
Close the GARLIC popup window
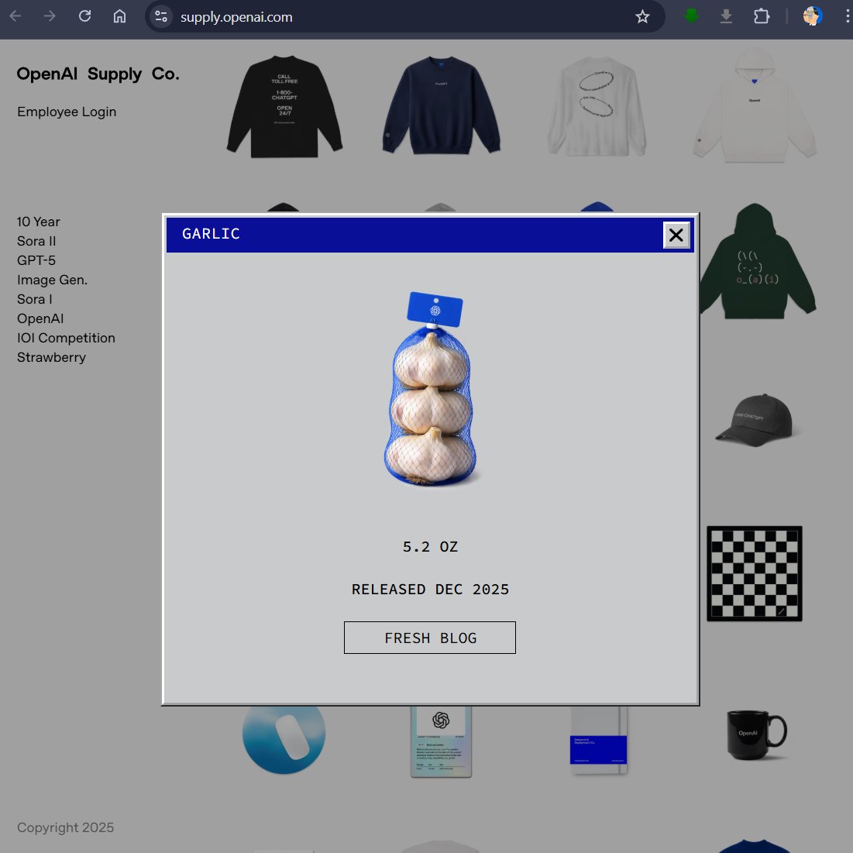[676, 235]
